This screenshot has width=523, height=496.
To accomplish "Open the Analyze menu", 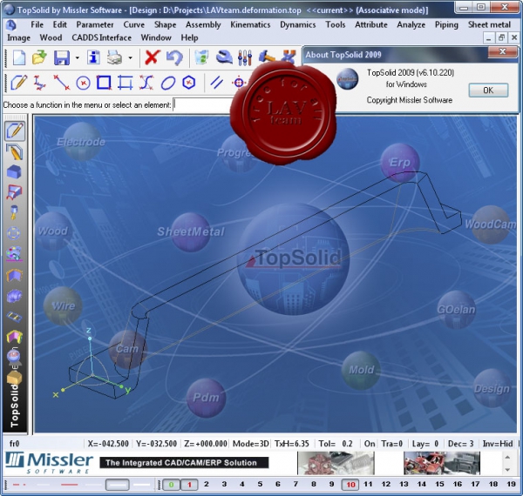I will (411, 24).
